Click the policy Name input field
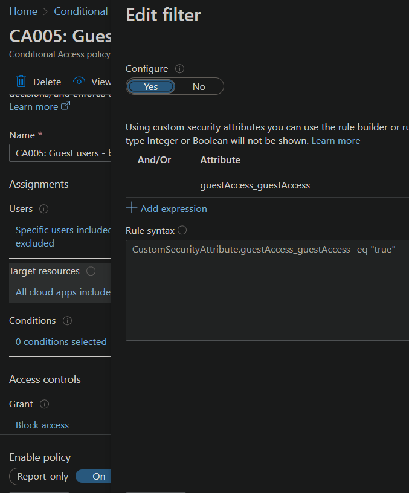The image size is (409, 493). [x=60, y=153]
